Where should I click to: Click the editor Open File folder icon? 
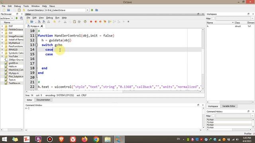pos(32,21)
